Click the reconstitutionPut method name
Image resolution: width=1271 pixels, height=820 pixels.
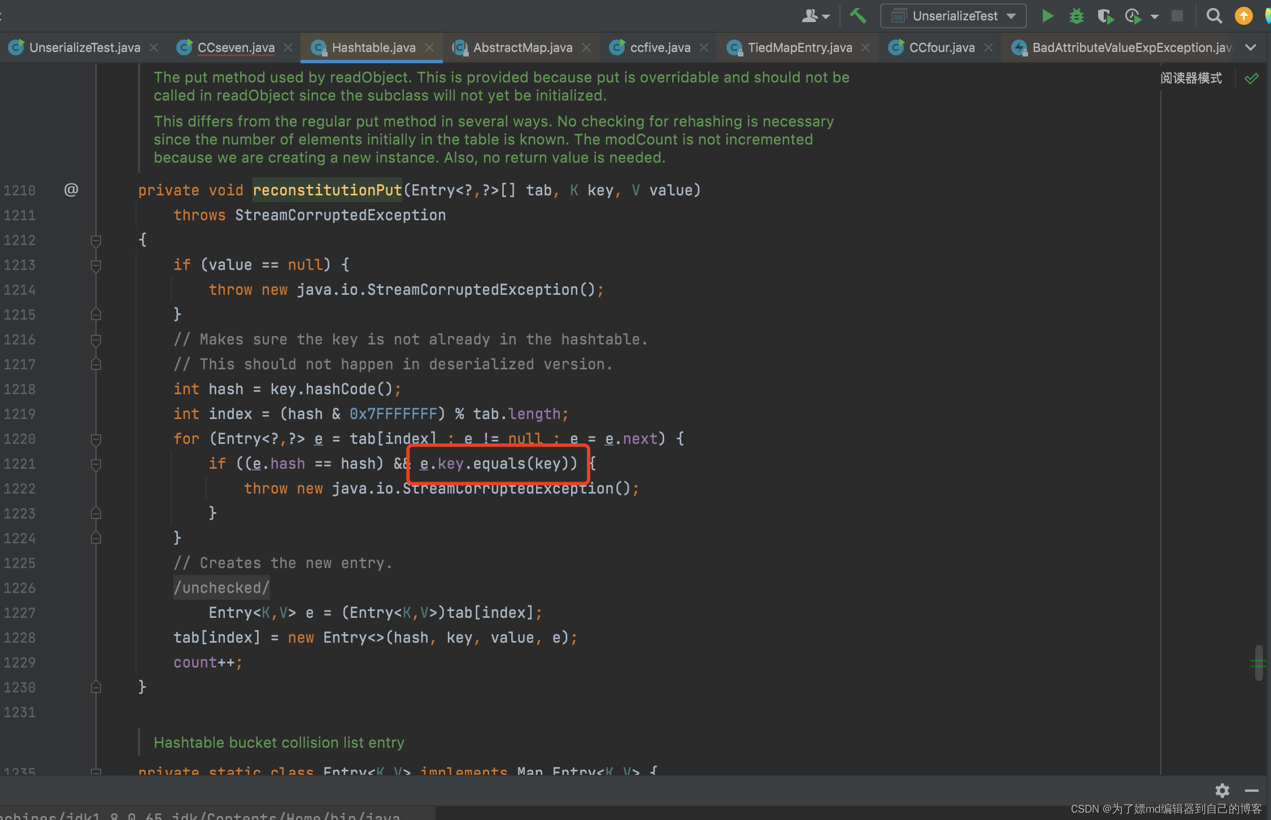327,190
